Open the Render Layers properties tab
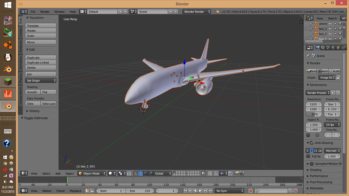 coord(323,48)
